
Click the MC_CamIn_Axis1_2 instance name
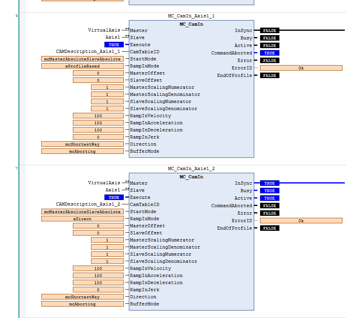[191, 168]
